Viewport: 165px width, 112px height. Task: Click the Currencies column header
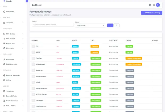114,40
